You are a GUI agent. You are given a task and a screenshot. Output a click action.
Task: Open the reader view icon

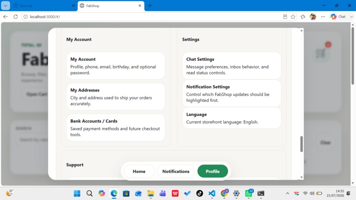click(285, 17)
